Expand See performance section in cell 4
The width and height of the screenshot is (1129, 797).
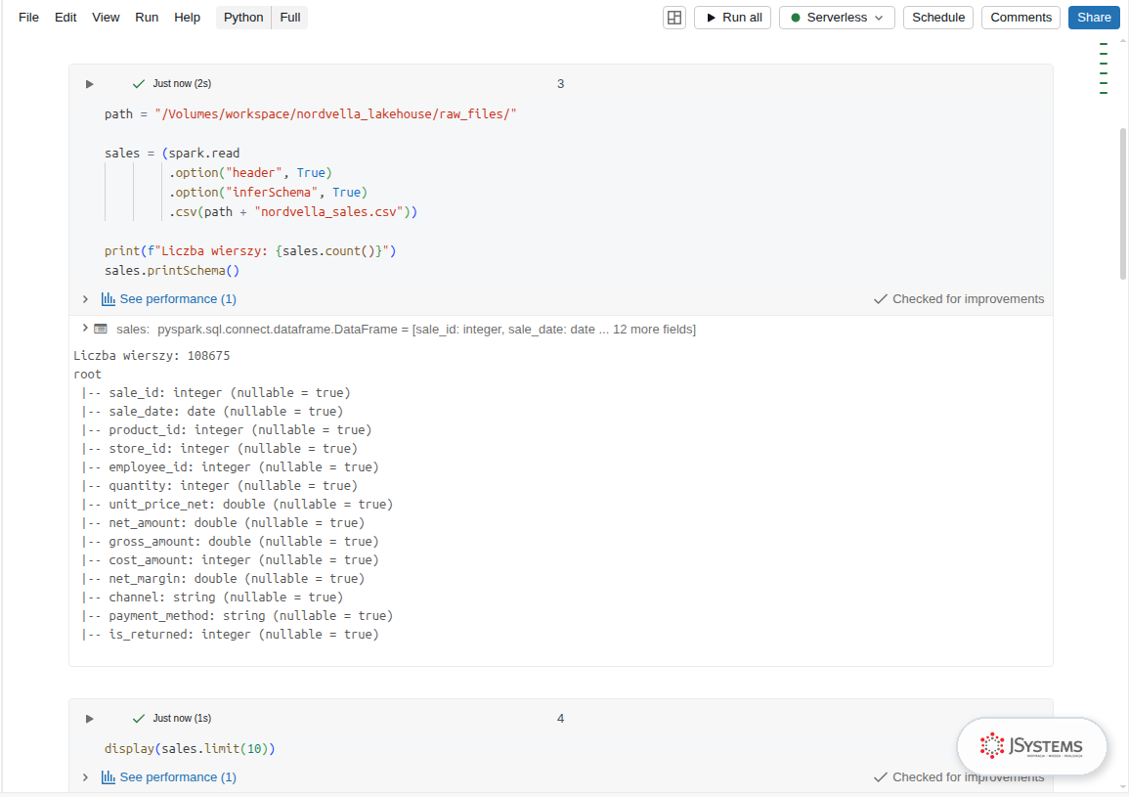(x=85, y=777)
